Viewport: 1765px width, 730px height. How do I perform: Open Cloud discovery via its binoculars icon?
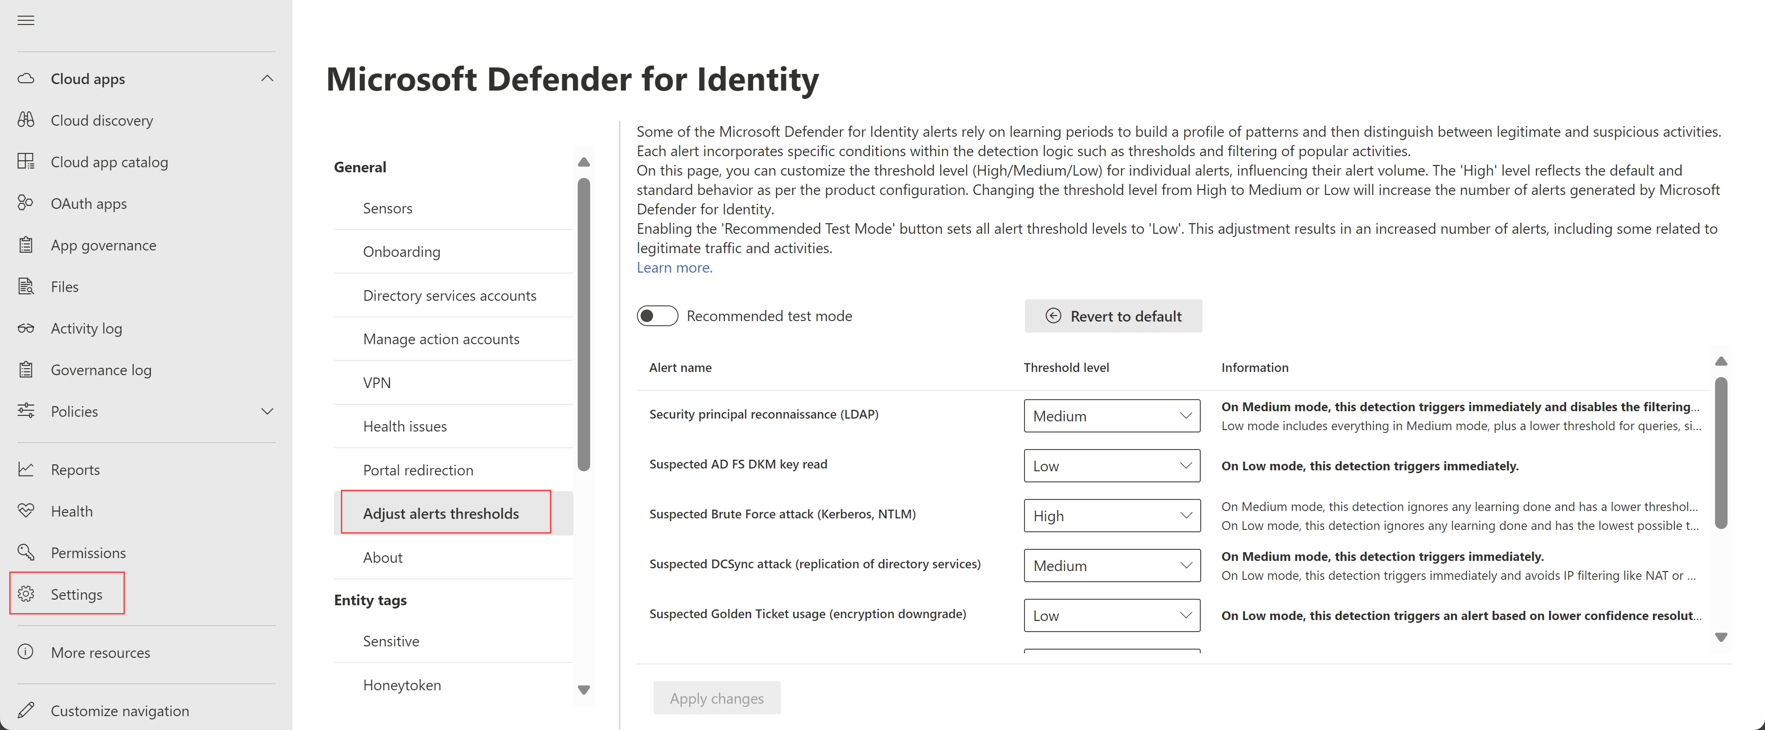tap(26, 120)
